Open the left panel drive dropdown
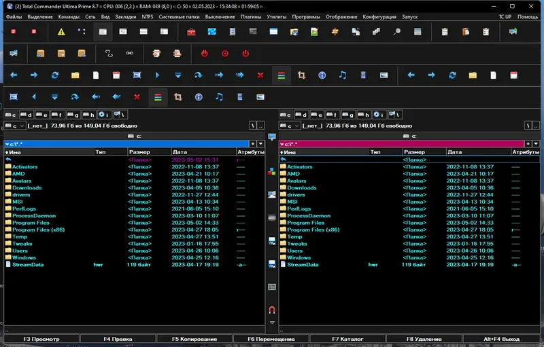This screenshot has height=347, width=544. (x=14, y=126)
